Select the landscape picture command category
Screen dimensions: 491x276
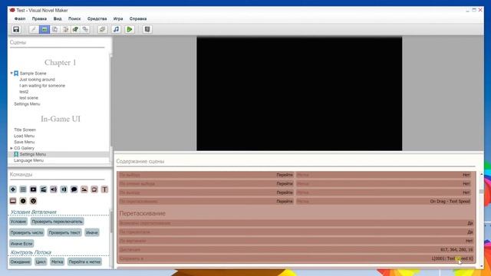coord(84,189)
